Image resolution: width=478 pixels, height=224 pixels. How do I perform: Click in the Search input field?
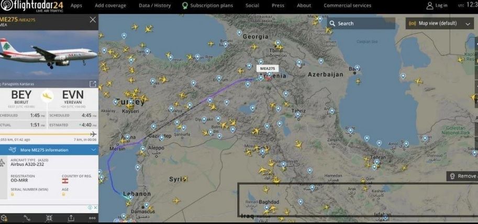[x=361, y=23]
